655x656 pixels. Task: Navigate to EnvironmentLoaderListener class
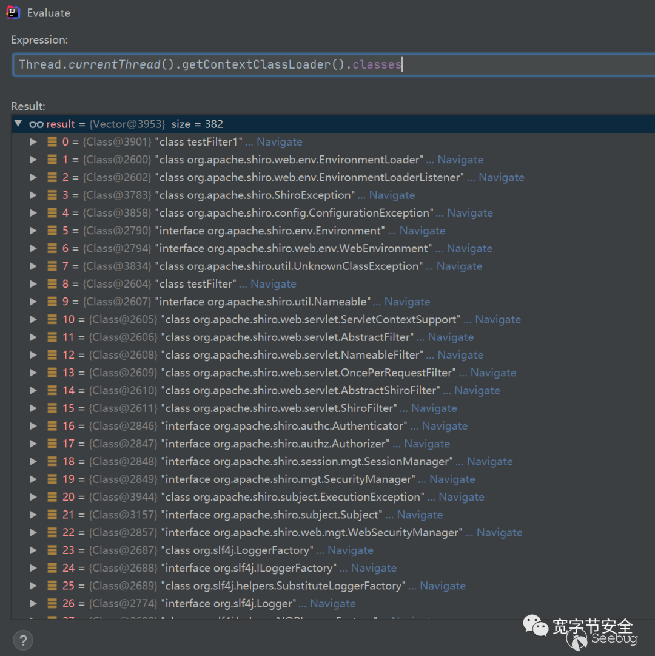click(501, 178)
